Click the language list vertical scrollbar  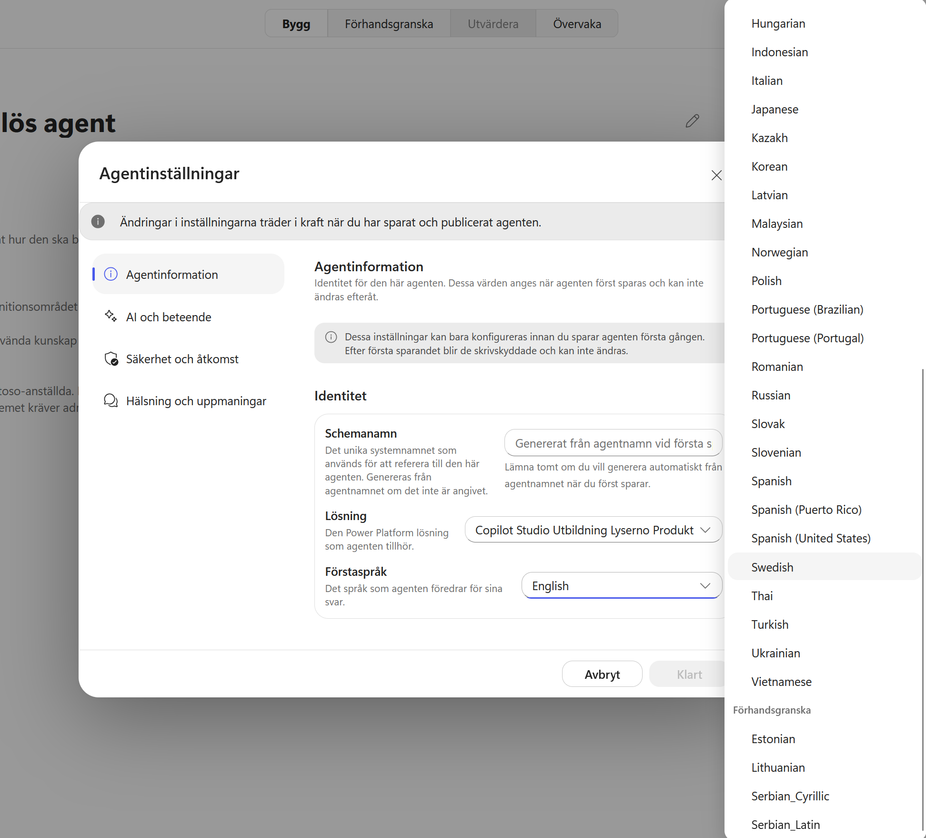point(923,601)
